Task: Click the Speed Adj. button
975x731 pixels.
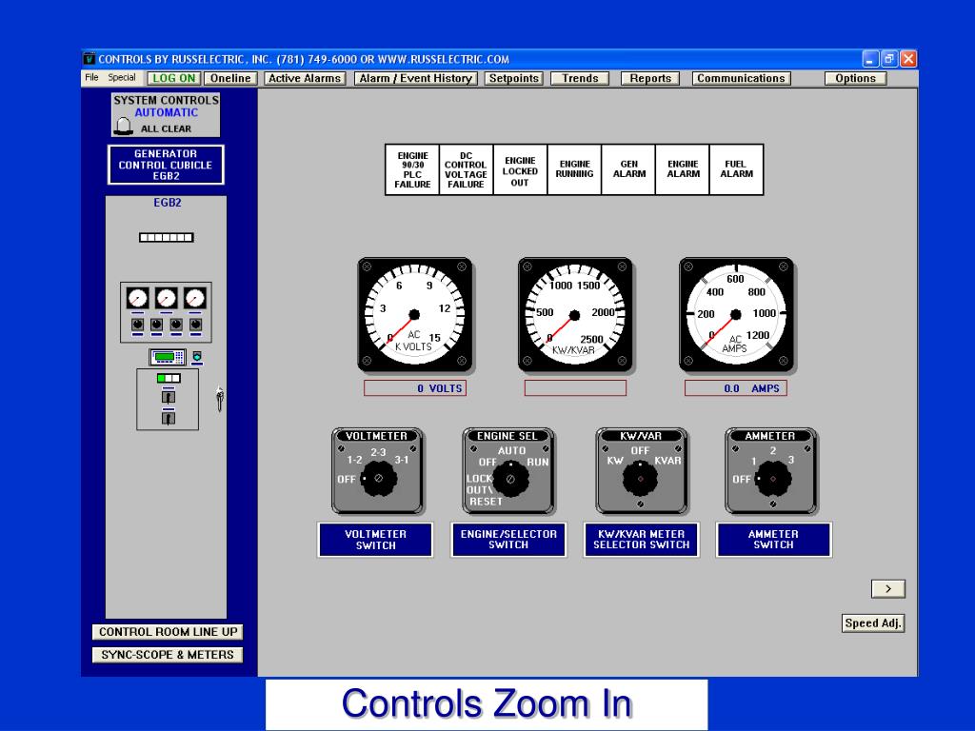Action: tap(873, 623)
